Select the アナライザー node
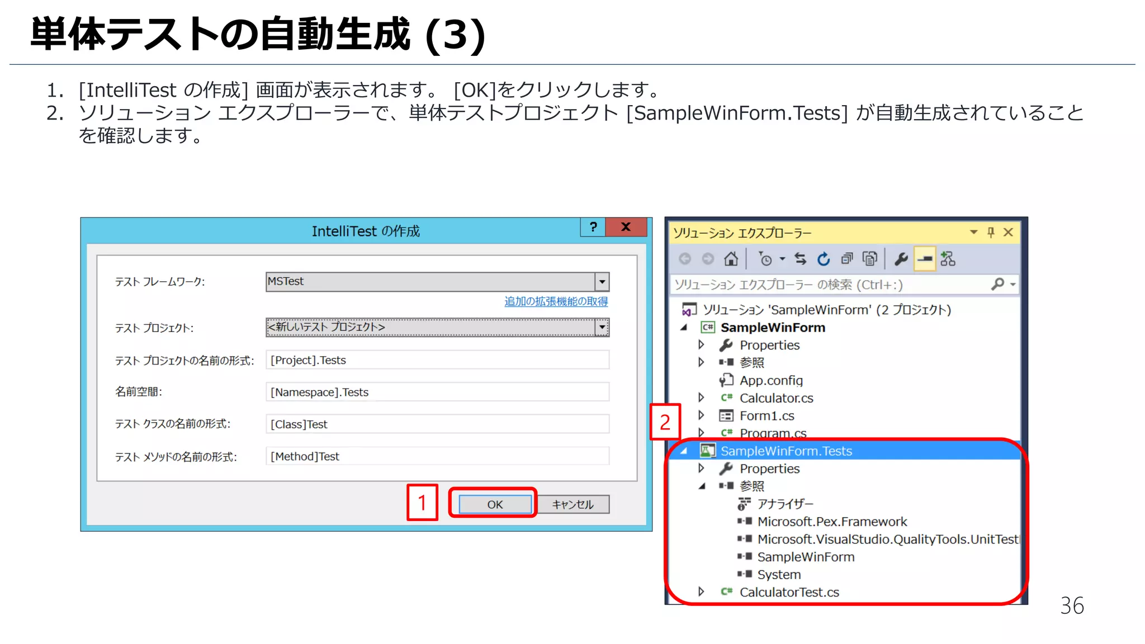This screenshot has width=1145, height=644. [x=785, y=504]
